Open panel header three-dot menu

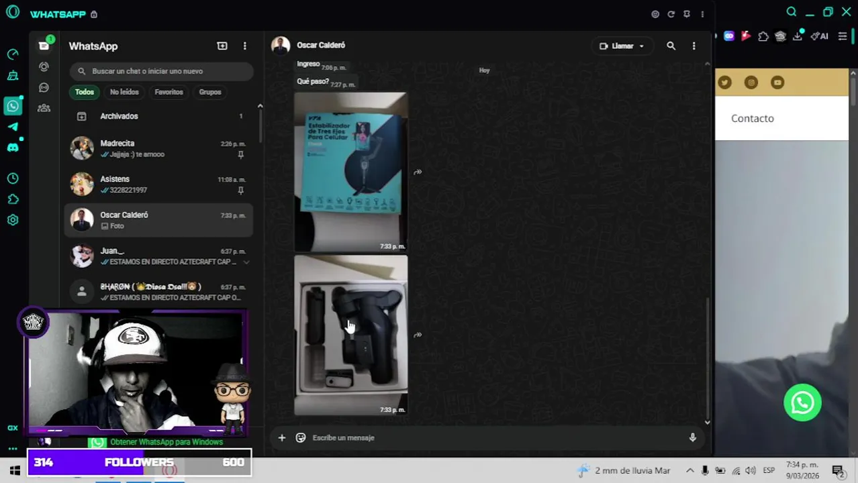tap(702, 14)
